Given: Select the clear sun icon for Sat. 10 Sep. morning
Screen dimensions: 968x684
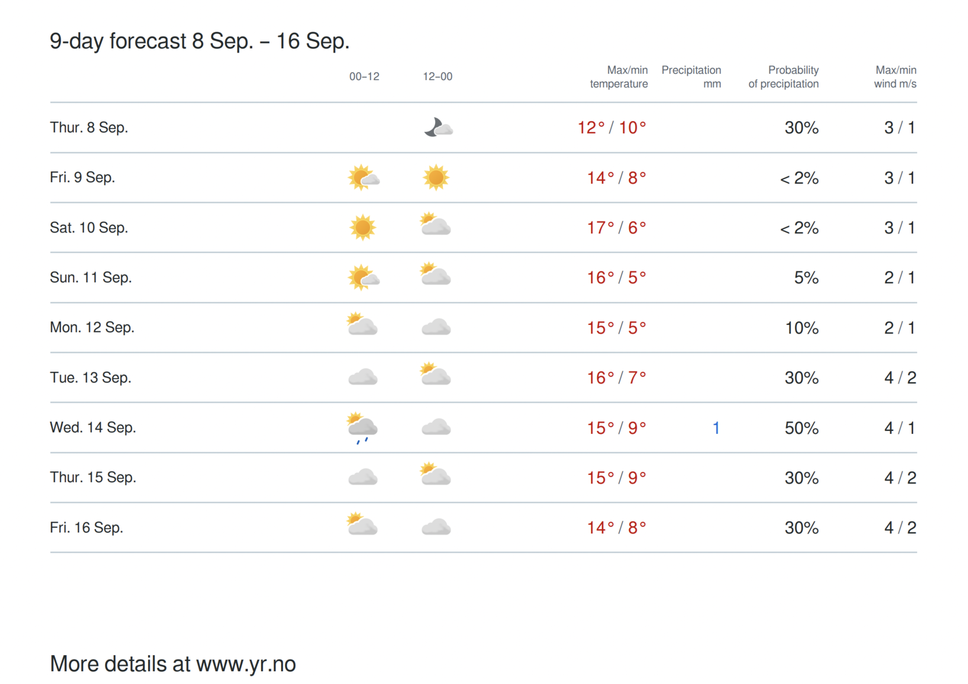Looking at the screenshot, I should pyautogui.click(x=363, y=228).
